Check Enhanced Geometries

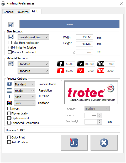(9, 123)
